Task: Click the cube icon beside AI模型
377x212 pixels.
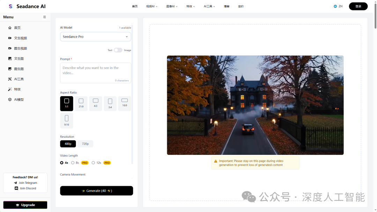Action: coord(10,99)
